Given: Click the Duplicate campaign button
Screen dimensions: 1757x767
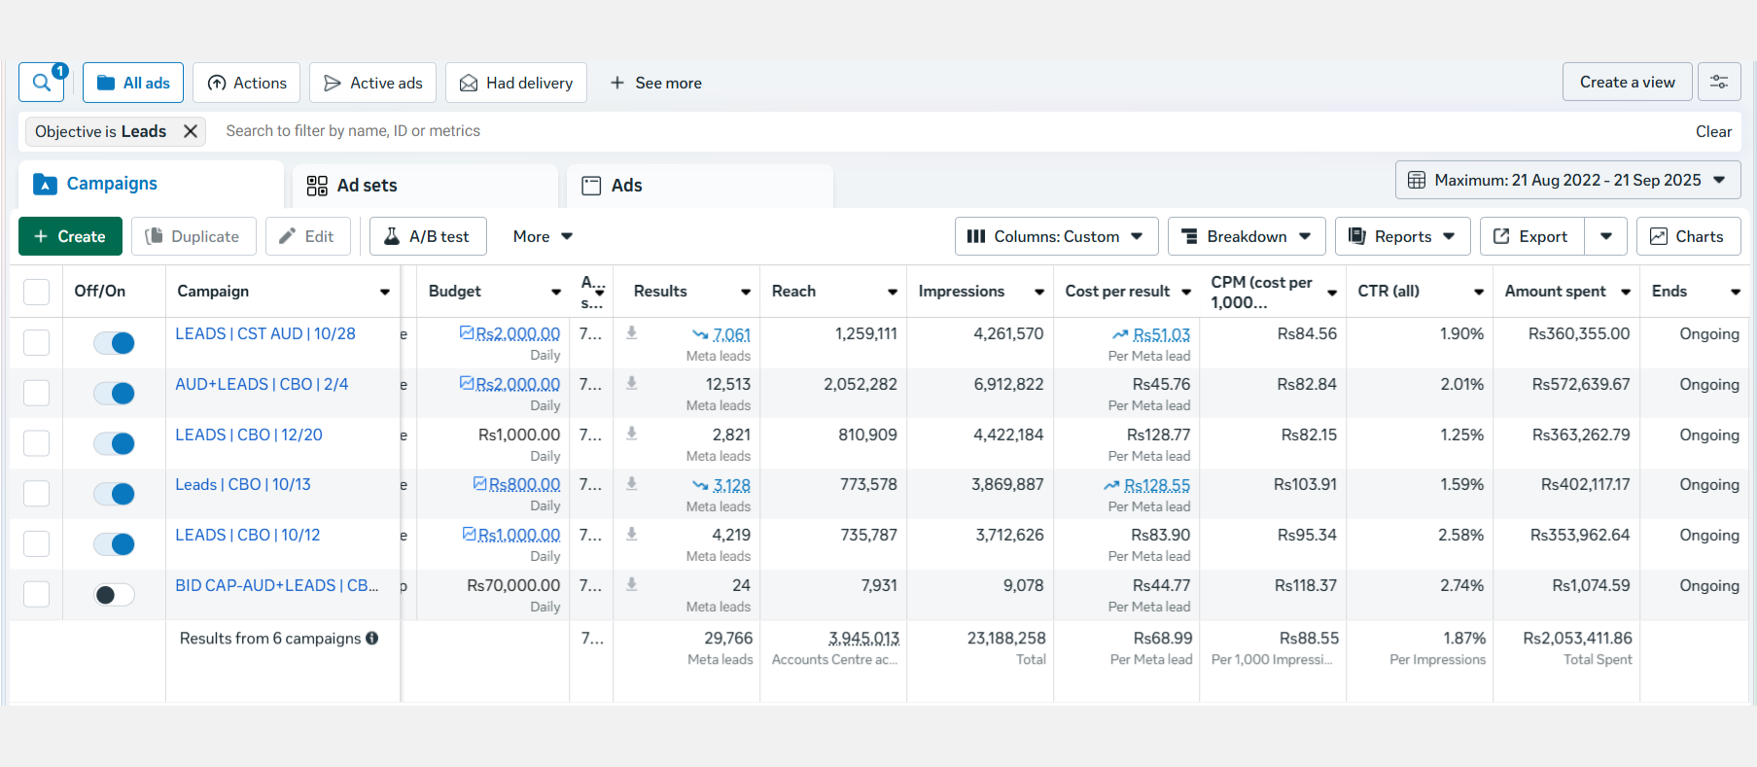Looking at the screenshot, I should [x=193, y=236].
